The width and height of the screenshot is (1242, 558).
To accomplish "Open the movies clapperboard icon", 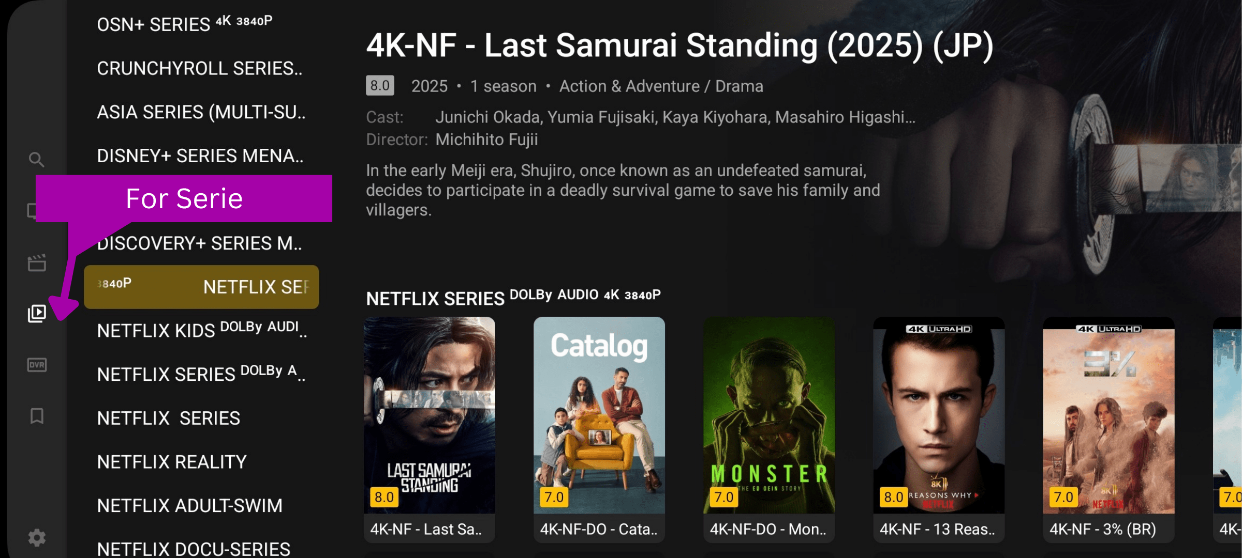I will coord(37,262).
